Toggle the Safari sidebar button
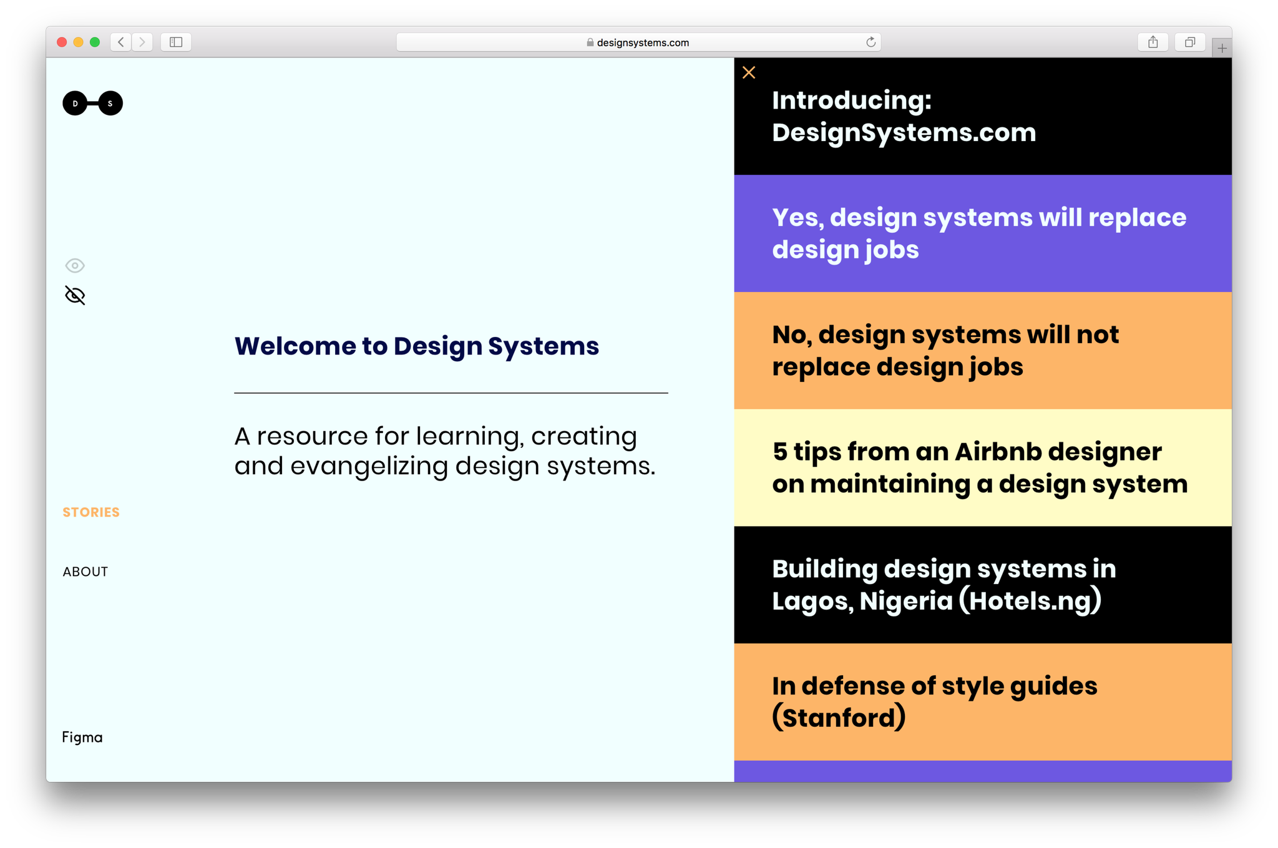This screenshot has height=848, width=1278. click(x=176, y=42)
